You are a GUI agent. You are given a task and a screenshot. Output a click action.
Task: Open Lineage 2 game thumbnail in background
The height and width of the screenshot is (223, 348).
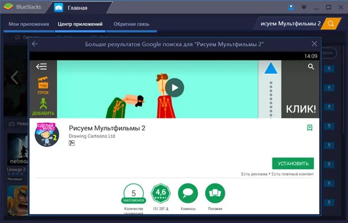pyautogui.click(x=17, y=150)
